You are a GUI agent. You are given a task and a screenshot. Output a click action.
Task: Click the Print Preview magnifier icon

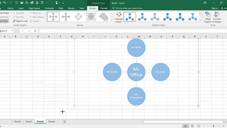(37, 2)
